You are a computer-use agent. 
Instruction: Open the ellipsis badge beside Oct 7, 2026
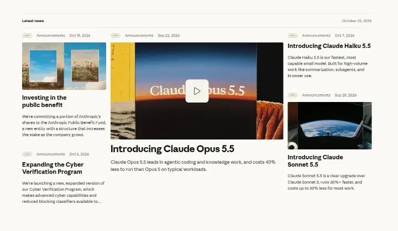(x=292, y=35)
